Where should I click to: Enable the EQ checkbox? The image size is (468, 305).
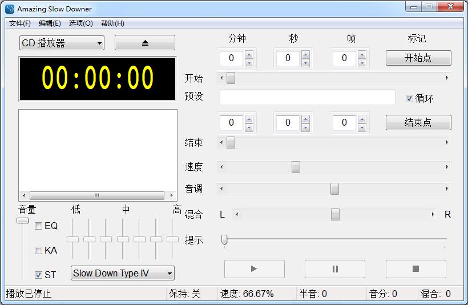[38, 226]
